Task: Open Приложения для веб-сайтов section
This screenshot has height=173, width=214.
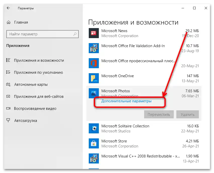Action: tap(39, 97)
